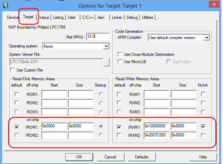This screenshot has width=223, height=164.
Task: Go to the Linker tab
Action: coord(117,17)
